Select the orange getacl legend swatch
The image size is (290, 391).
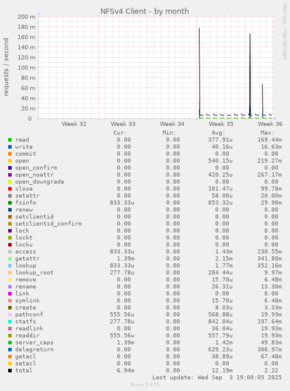tap(10, 357)
